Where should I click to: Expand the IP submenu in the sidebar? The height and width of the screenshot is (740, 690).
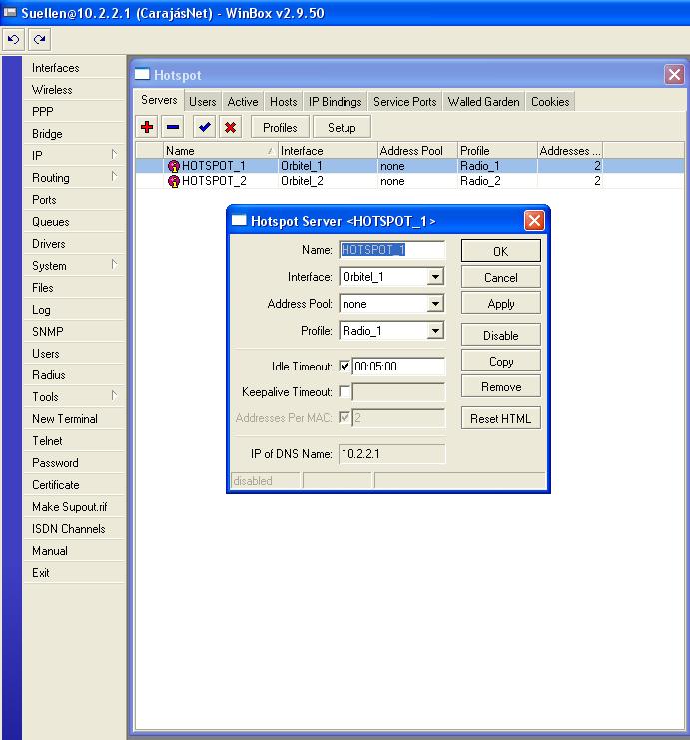tap(114, 155)
